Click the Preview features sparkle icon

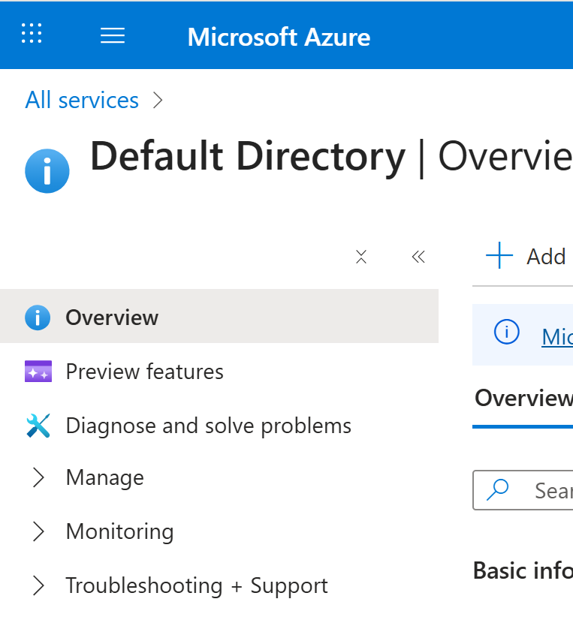(x=38, y=372)
